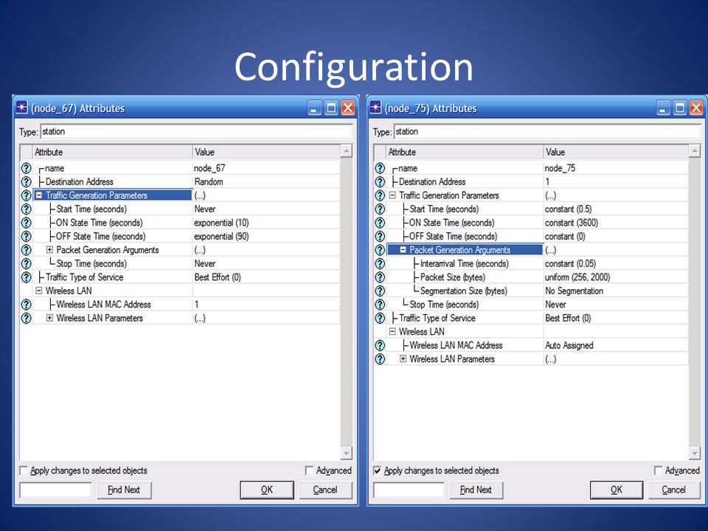Click help icon for node_75 Segmentation Size
Screen dimensions: 708x531
pos(381,291)
